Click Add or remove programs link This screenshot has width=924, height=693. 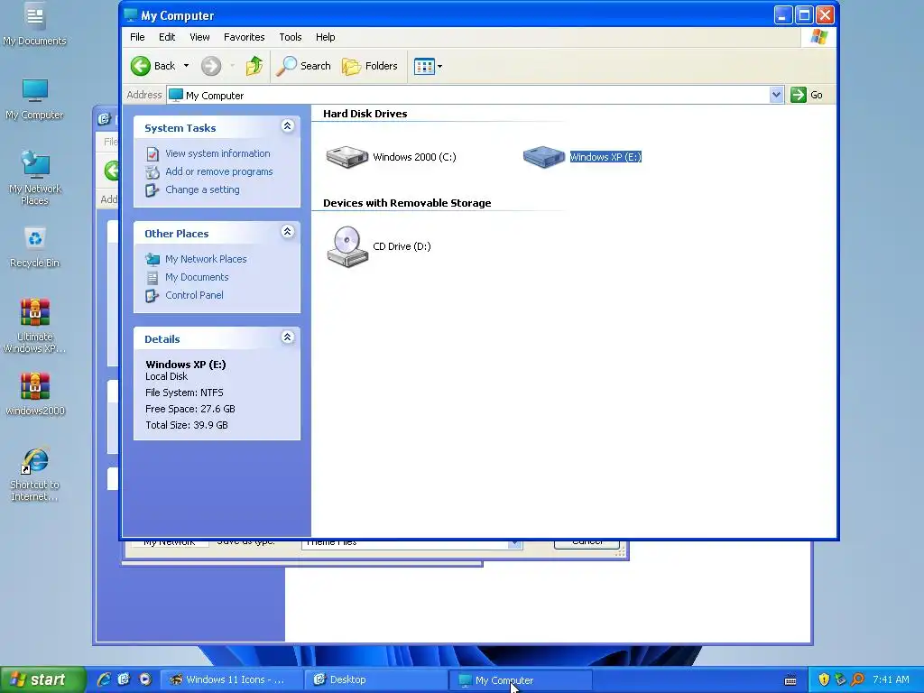pyautogui.click(x=218, y=171)
